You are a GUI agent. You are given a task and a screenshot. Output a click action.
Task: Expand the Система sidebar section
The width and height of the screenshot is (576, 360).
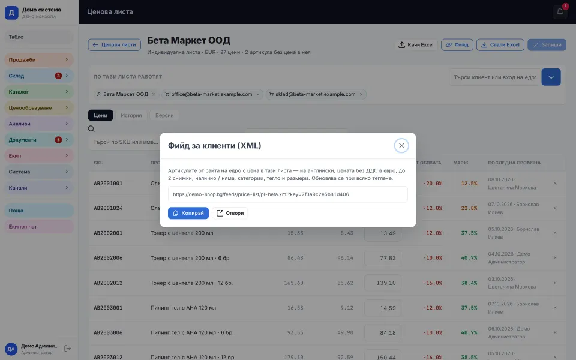(39, 172)
